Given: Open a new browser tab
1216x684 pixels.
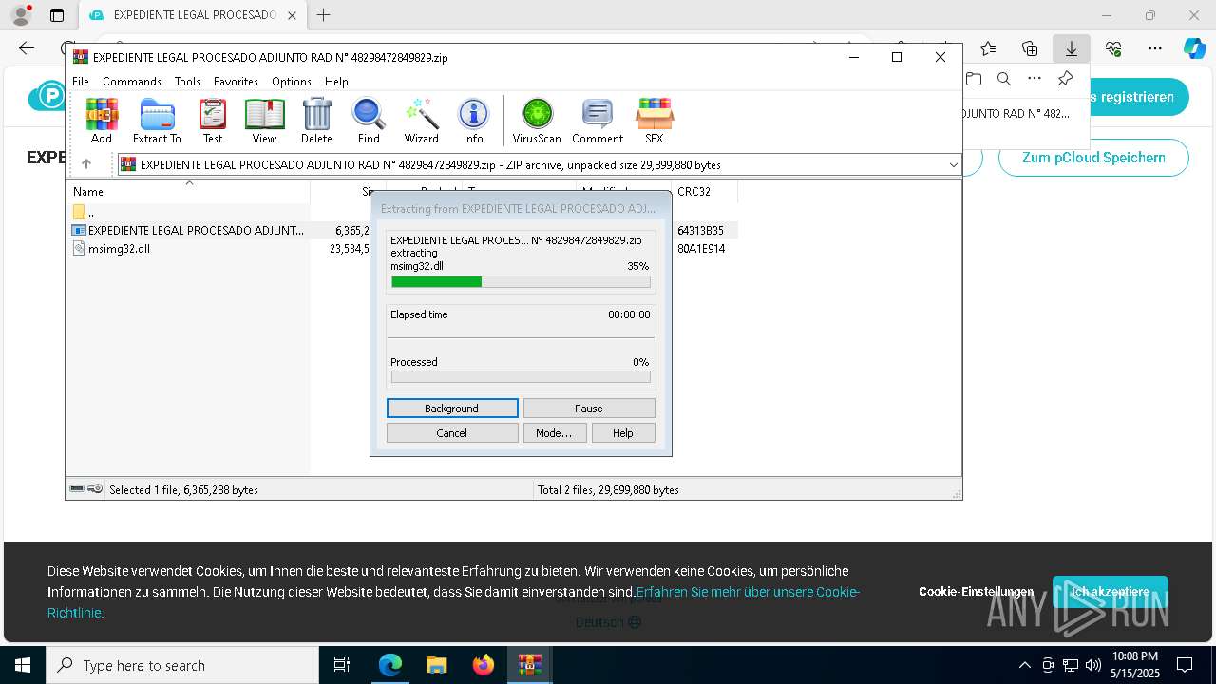Looking at the screenshot, I should tap(324, 15).
